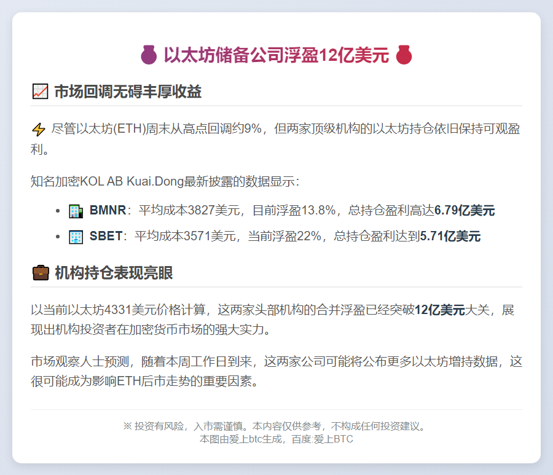Click the 机构持仓表现亮眼 heading text

(x=114, y=273)
